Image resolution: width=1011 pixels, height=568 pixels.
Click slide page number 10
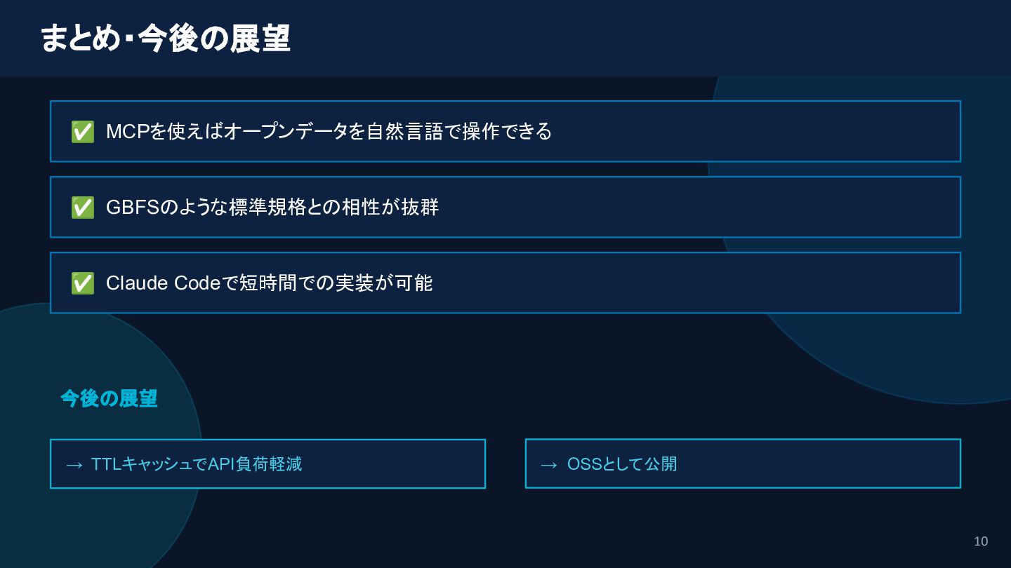(x=981, y=541)
